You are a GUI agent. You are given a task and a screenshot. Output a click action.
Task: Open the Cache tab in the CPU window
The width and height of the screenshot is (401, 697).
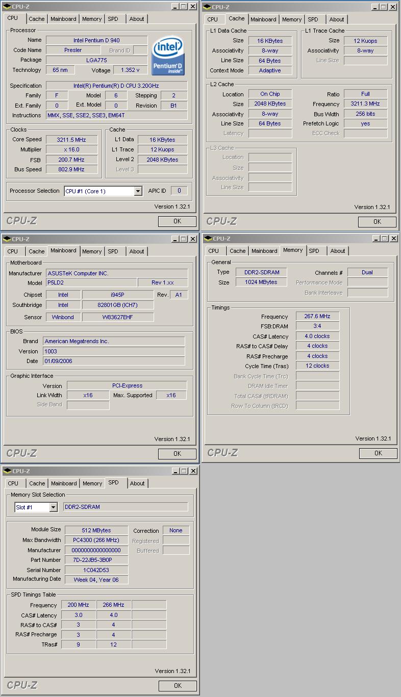pos(36,19)
